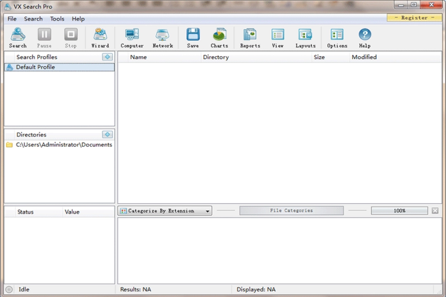The height and width of the screenshot is (297, 446).
Task: Select the Default Profile entry
Action: (x=36, y=67)
